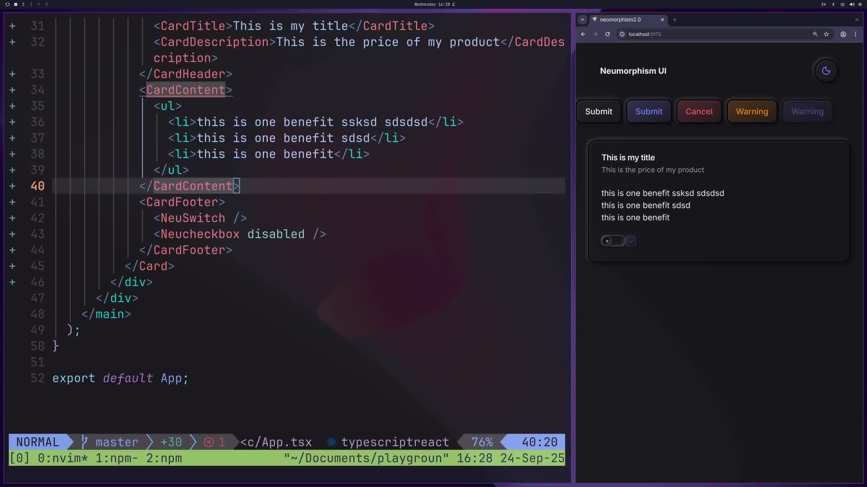Flip the NeuSwitch in card footer
Screen dimensions: 867x487
613,241
